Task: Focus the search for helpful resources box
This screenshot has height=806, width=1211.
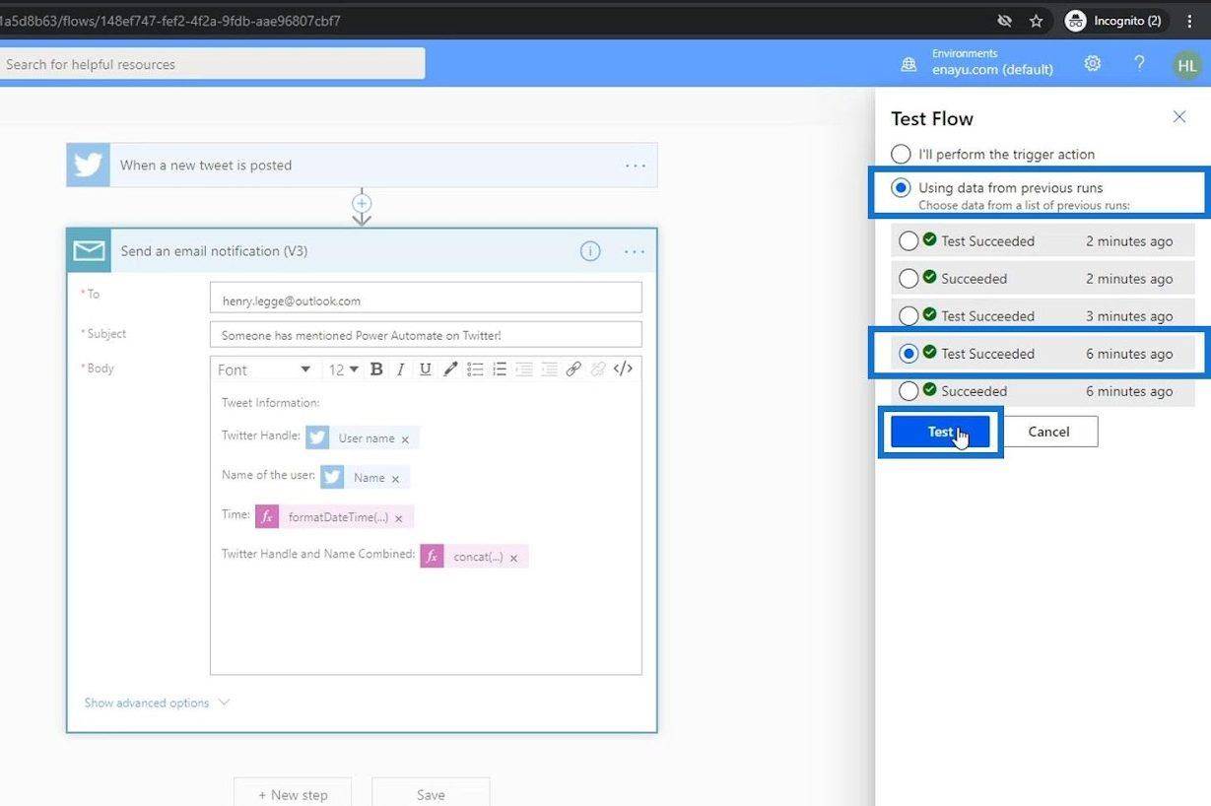Action: [212, 64]
